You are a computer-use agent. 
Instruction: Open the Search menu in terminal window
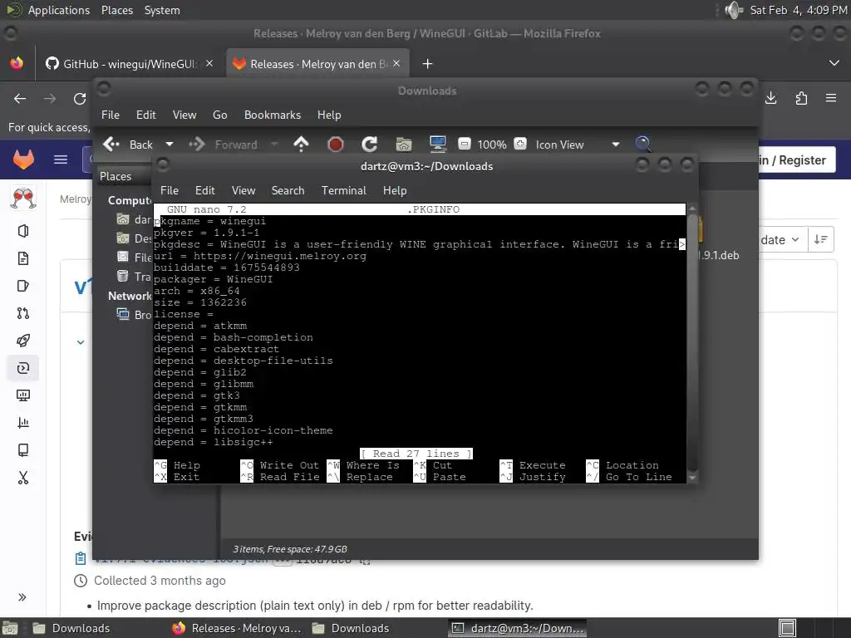[288, 190]
